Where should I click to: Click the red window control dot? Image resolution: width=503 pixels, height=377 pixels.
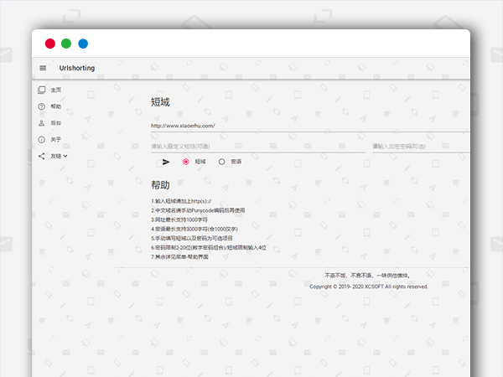coord(50,44)
